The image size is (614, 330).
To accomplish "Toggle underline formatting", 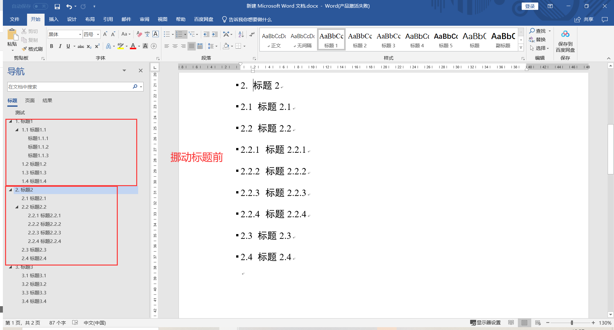I will point(68,46).
